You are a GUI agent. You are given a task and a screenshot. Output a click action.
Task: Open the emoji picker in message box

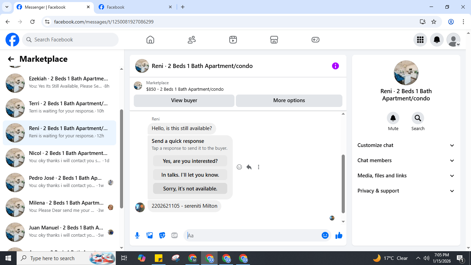click(x=325, y=235)
